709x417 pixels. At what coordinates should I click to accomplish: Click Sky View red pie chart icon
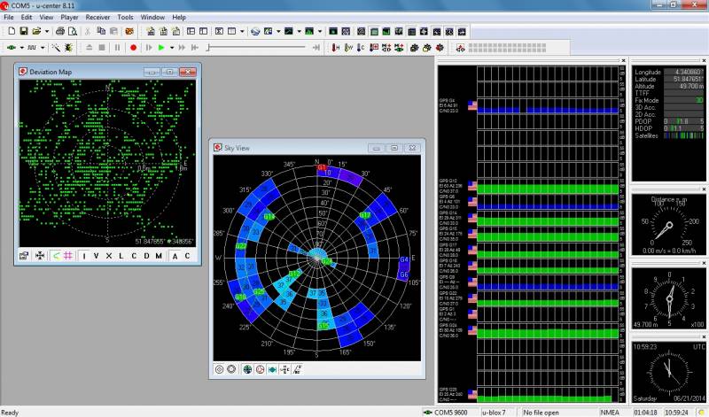click(260, 369)
